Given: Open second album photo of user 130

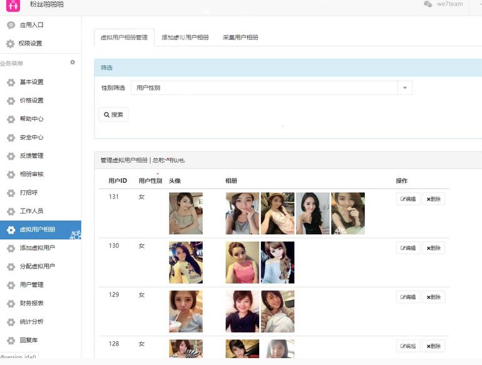Looking at the screenshot, I should 277,262.
